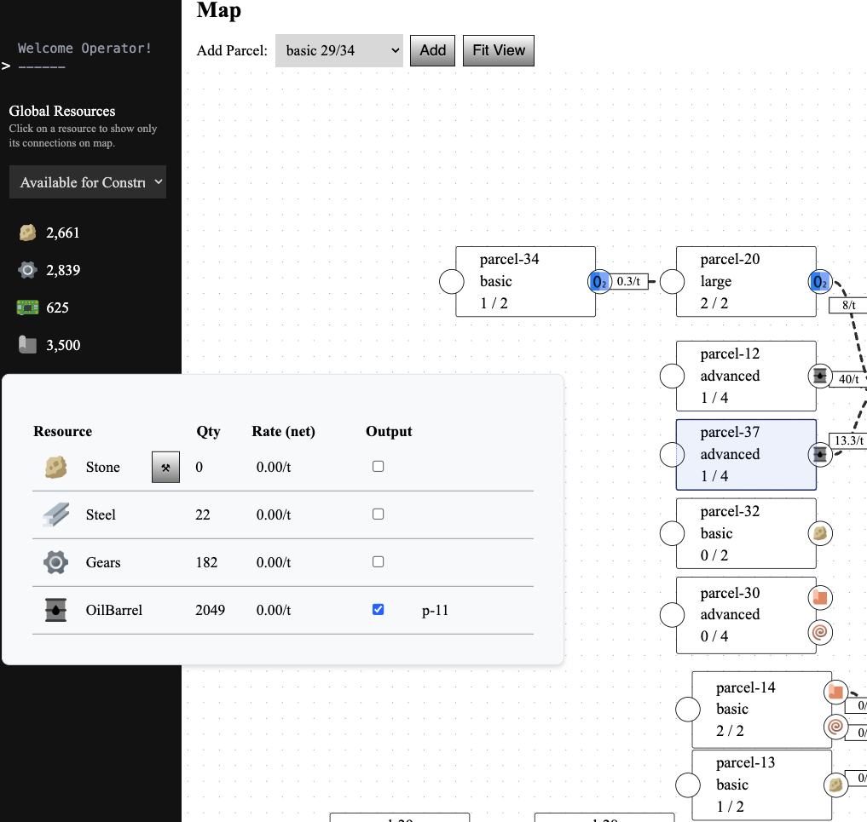This screenshot has height=822, width=867.
Task: Open the Available for Construction filter dropdown
Action: (x=87, y=181)
